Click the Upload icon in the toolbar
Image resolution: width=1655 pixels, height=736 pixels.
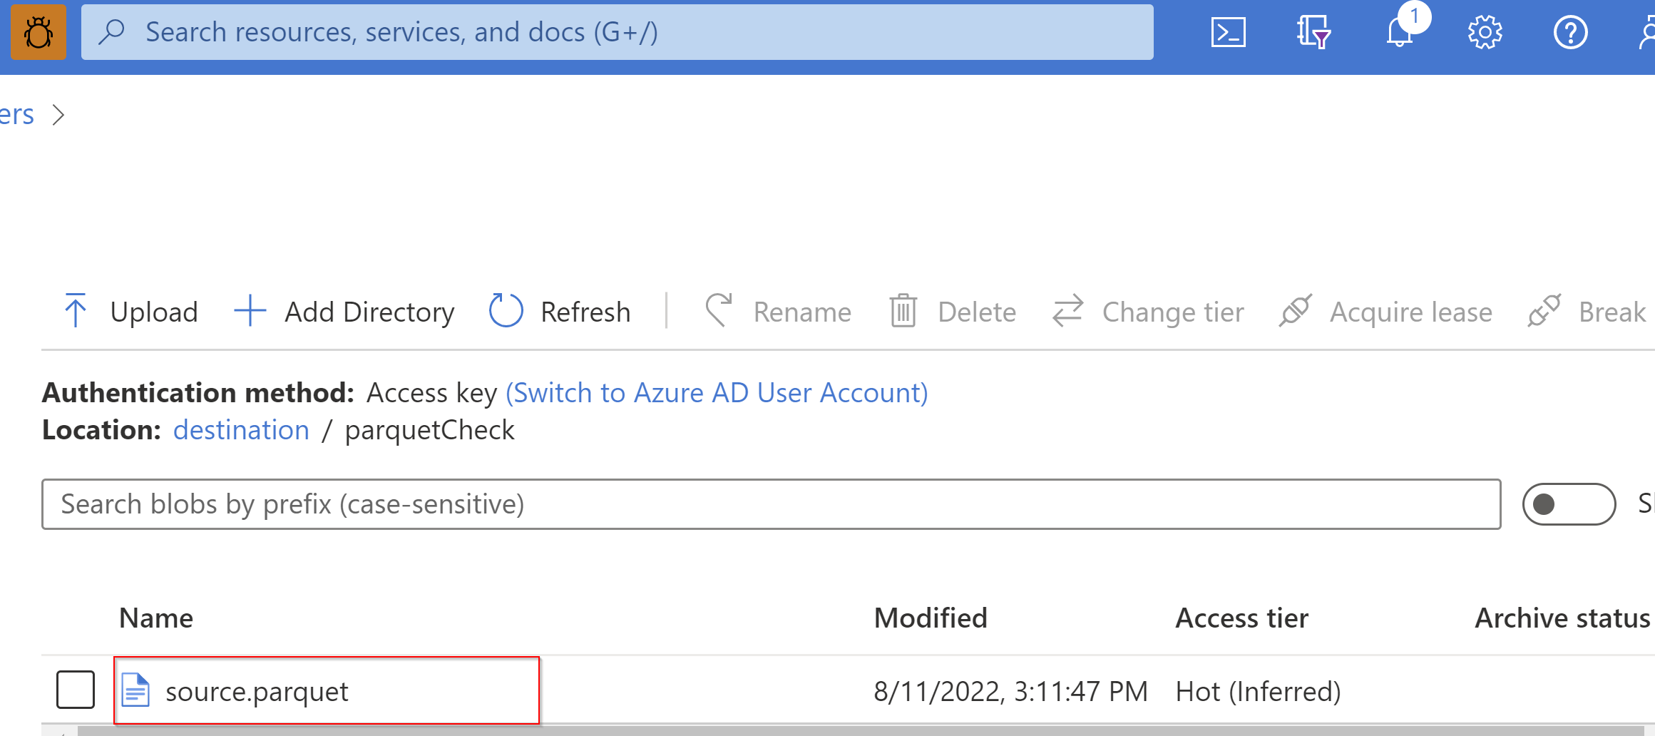pyautogui.click(x=76, y=311)
